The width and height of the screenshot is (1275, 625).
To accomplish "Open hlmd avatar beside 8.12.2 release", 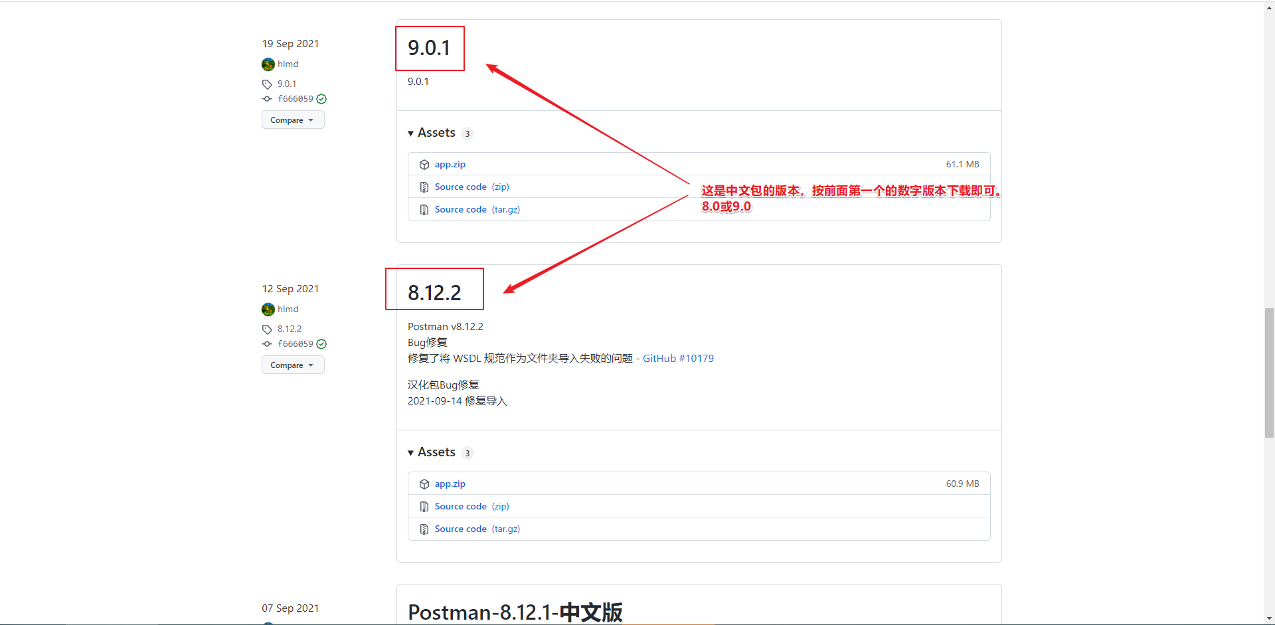I will pyautogui.click(x=268, y=310).
